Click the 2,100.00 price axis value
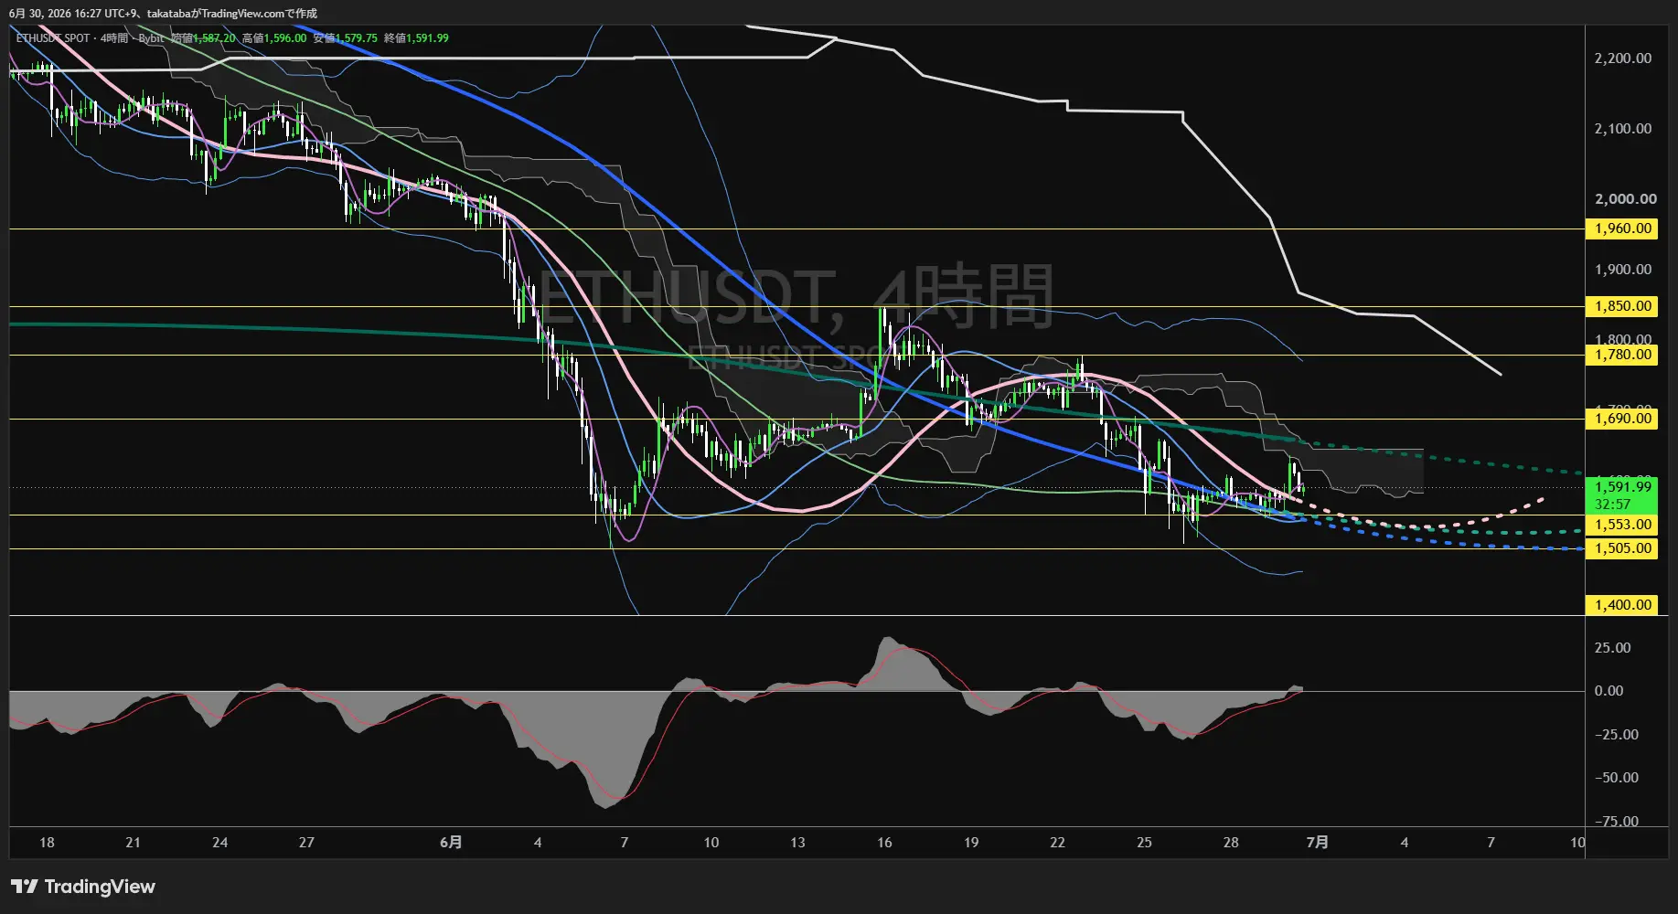Image resolution: width=1678 pixels, height=914 pixels. point(1622,129)
